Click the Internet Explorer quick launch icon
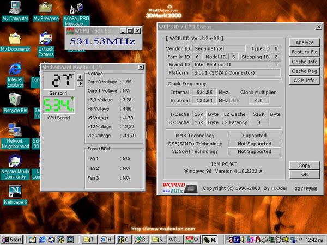327x245 pixels. [43, 240]
